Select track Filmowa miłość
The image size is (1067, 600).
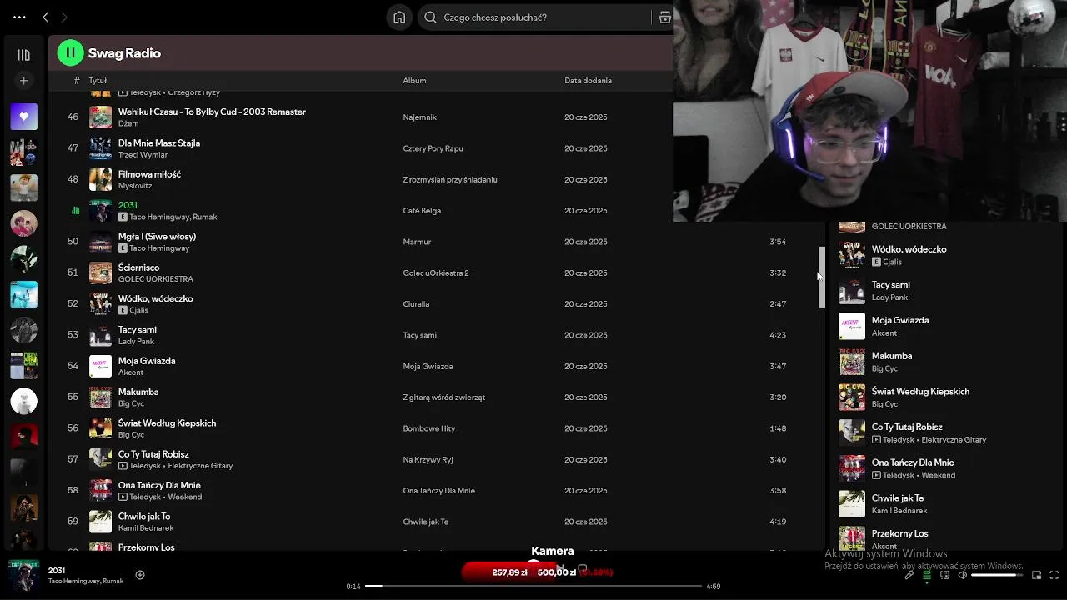coord(149,174)
